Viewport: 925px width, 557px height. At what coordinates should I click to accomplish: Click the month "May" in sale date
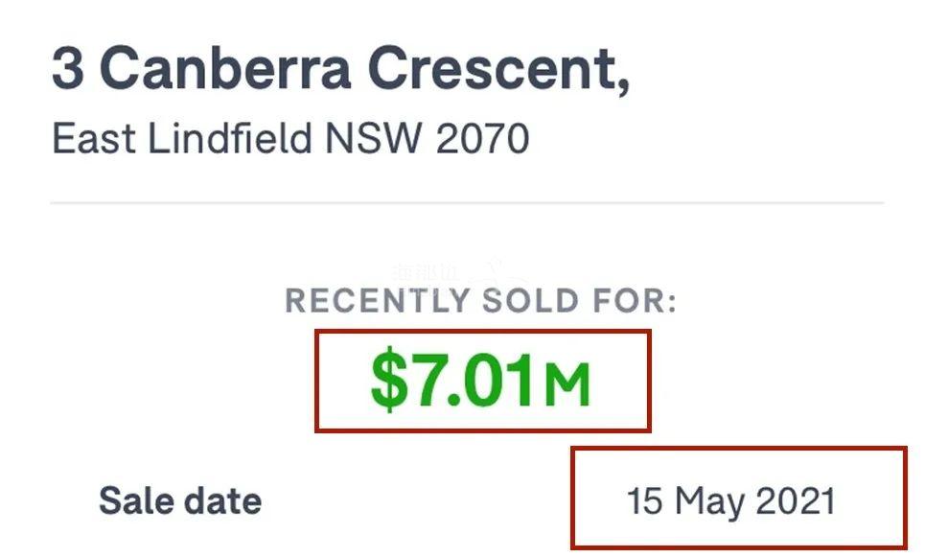click(709, 502)
